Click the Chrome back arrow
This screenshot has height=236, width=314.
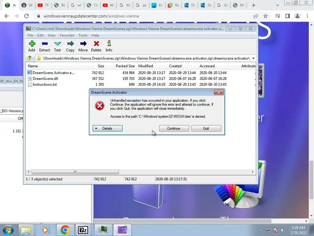(7, 16)
